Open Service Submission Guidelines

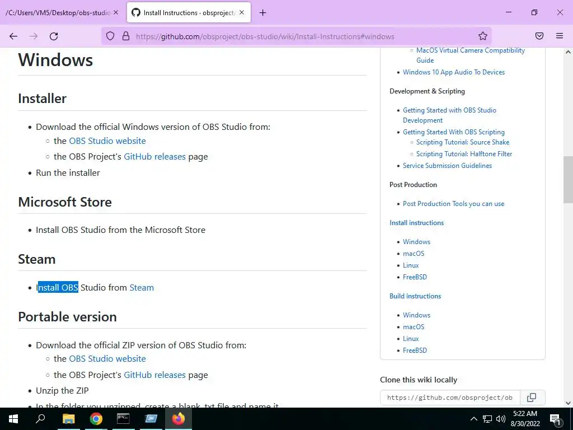[447, 166]
